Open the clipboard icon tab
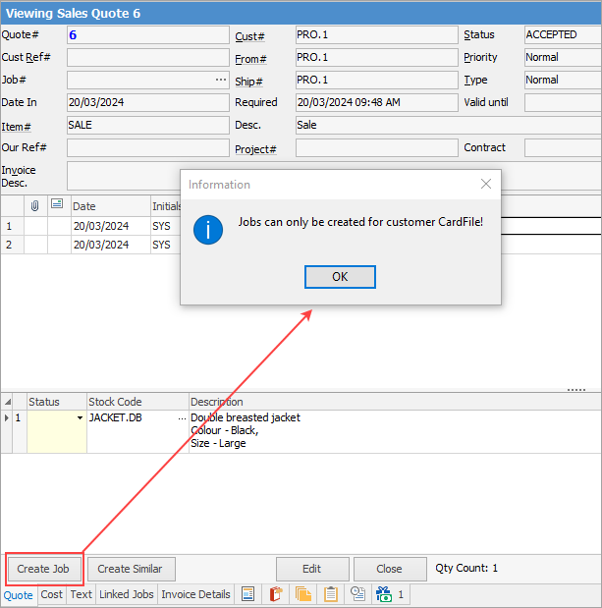The width and height of the screenshot is (602, 608). [x=330, y=594]
